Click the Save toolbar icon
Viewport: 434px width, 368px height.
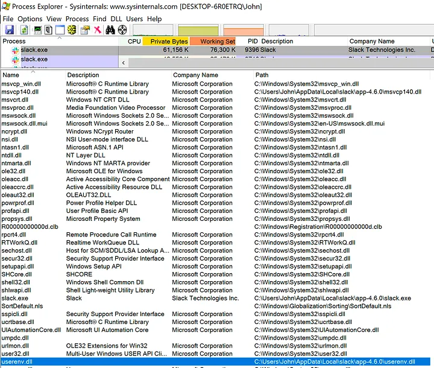(x=8, y=30)
